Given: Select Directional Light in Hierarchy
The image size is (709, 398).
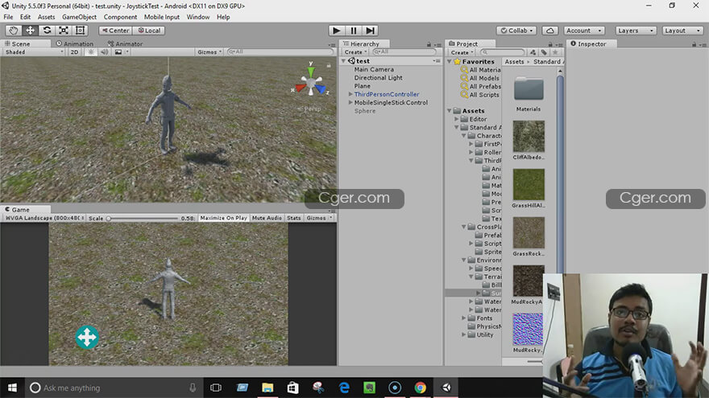Looking at the screenshot, I should (x=378, y=78).
